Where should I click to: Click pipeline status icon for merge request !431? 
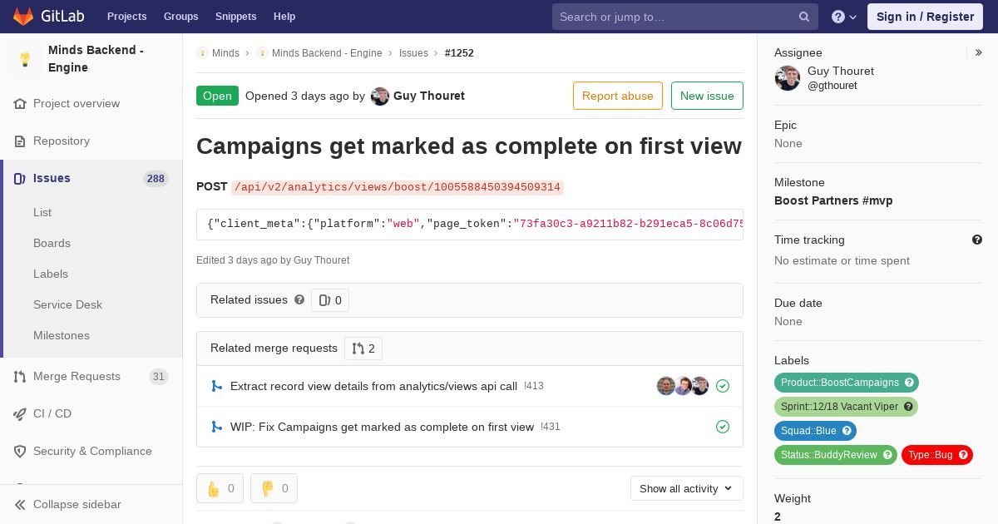click(x=723, y=427)
